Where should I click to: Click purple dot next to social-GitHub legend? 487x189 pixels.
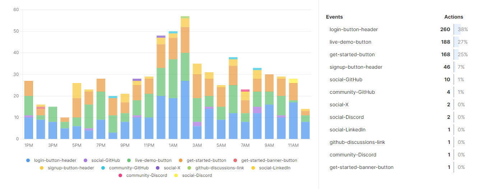point(85,160)
